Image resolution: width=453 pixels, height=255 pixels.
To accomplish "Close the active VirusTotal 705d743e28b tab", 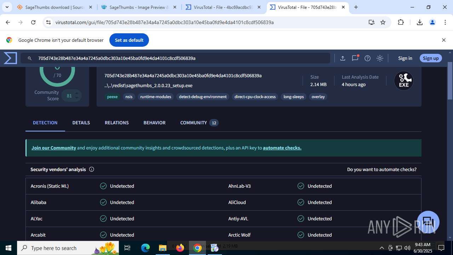I will tap(343, 7).
